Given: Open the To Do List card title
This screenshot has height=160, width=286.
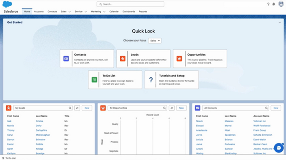Looking at the screenshot, I should tap(109, 76).
